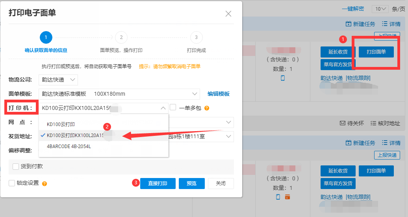Open the 10 条/页 page size dropdown
The height and width of the screenshot is (217, 408).
pos(380,9)
